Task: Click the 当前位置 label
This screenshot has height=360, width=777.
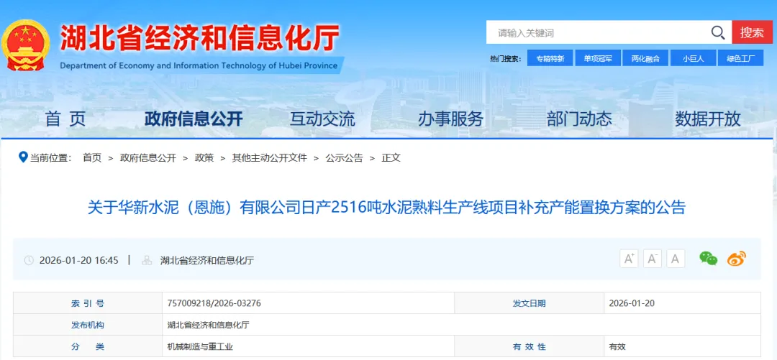Action: point(50,158)
